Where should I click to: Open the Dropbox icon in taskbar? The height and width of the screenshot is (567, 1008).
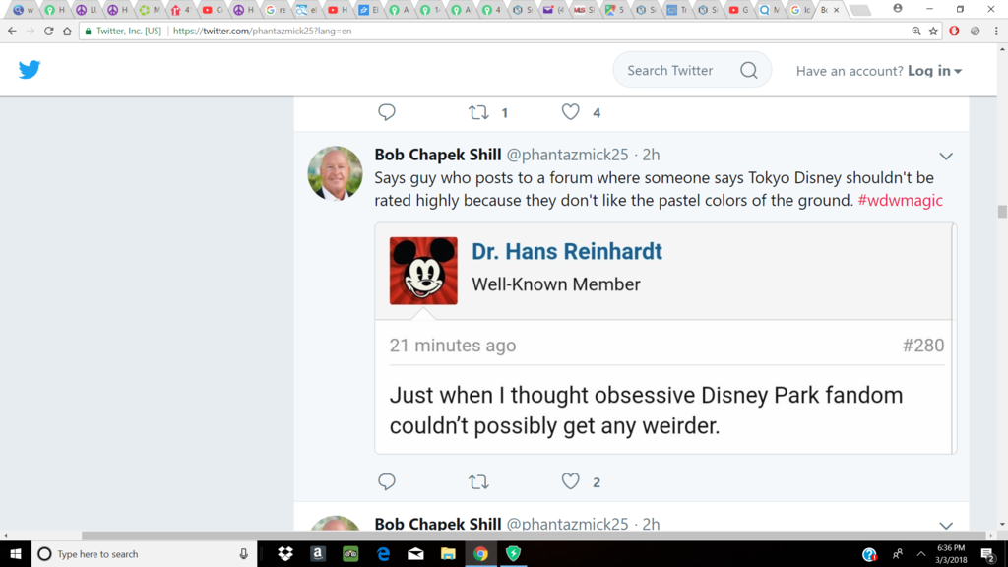tap(285, 554)
